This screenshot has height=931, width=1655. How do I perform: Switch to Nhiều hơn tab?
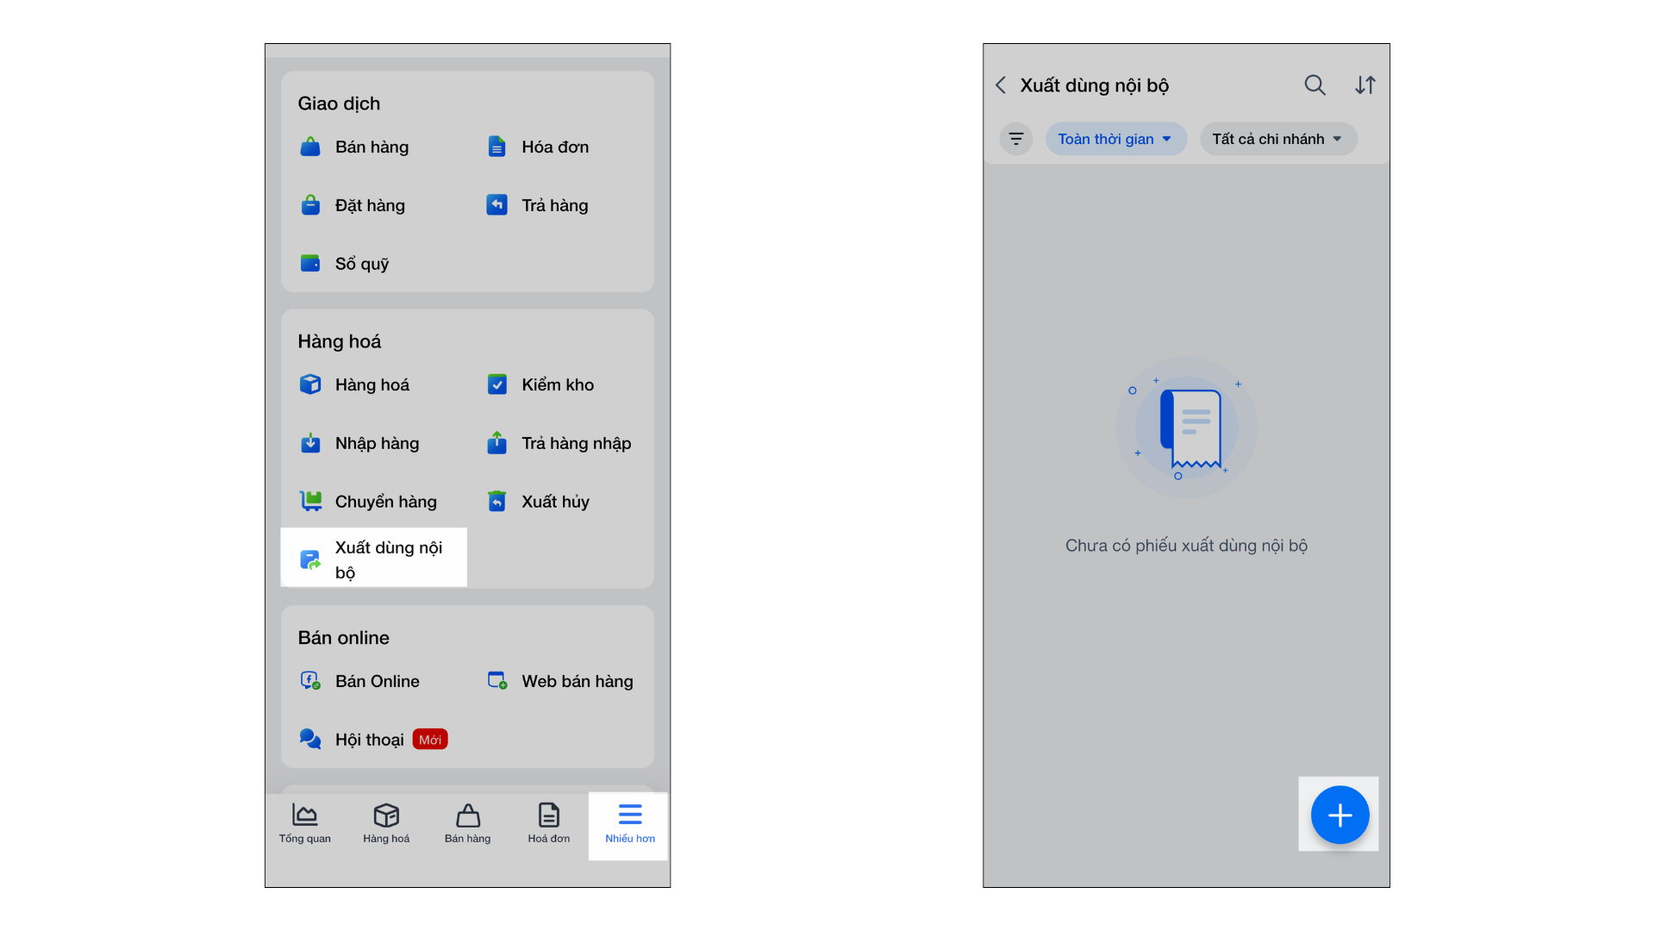629,824
